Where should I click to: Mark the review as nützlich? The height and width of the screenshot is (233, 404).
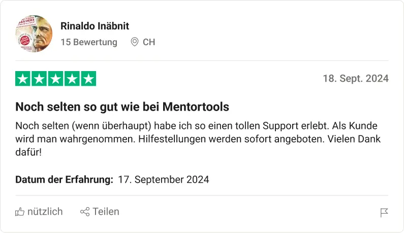[x=45, y=212]
